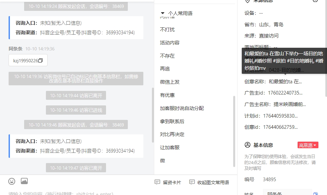Click the 10-10 14:19:47 访客已离开 system message
This screenshot has height=195, width=327.
[76, 168]
